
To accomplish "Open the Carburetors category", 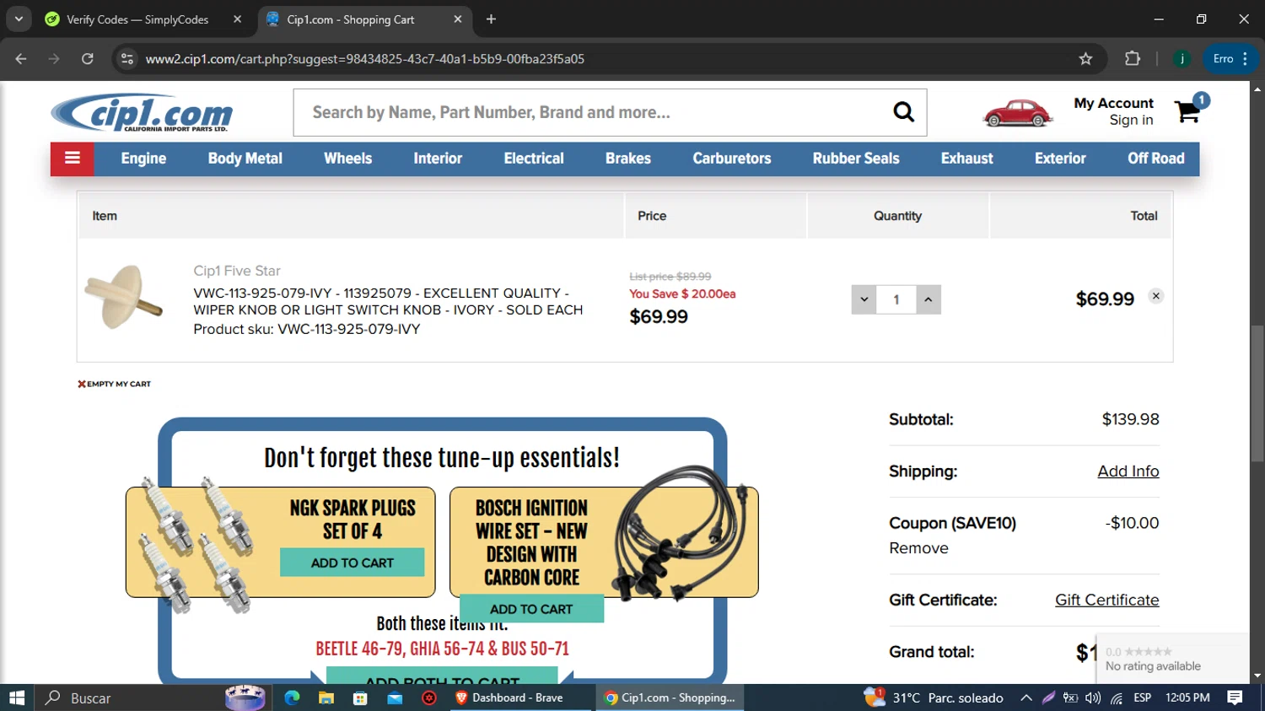I will (x=732, y=159).
